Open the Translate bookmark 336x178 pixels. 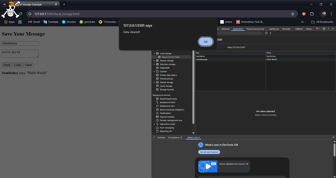point(51,22)
